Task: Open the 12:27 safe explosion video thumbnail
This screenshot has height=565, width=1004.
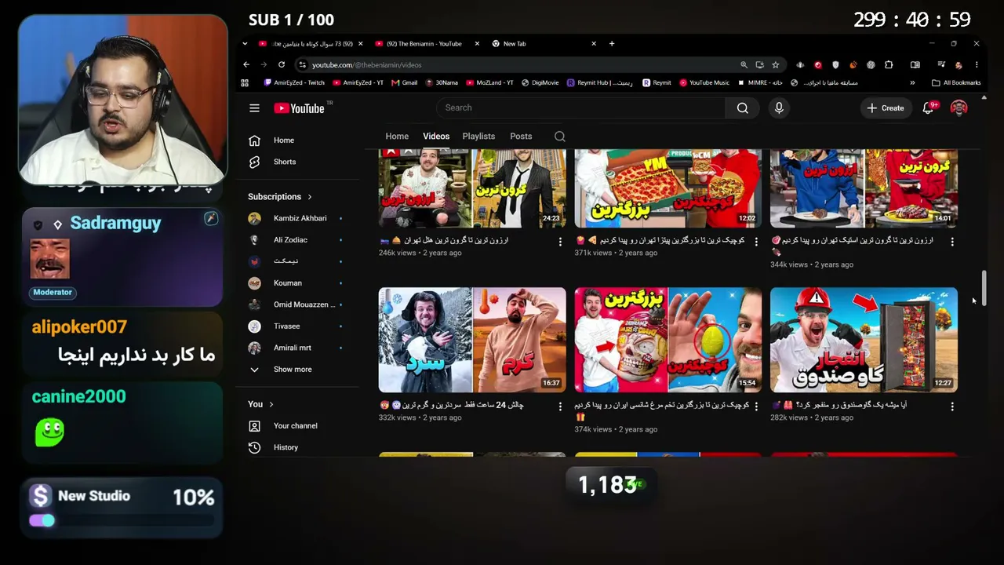Action: [x=864, y=340]
